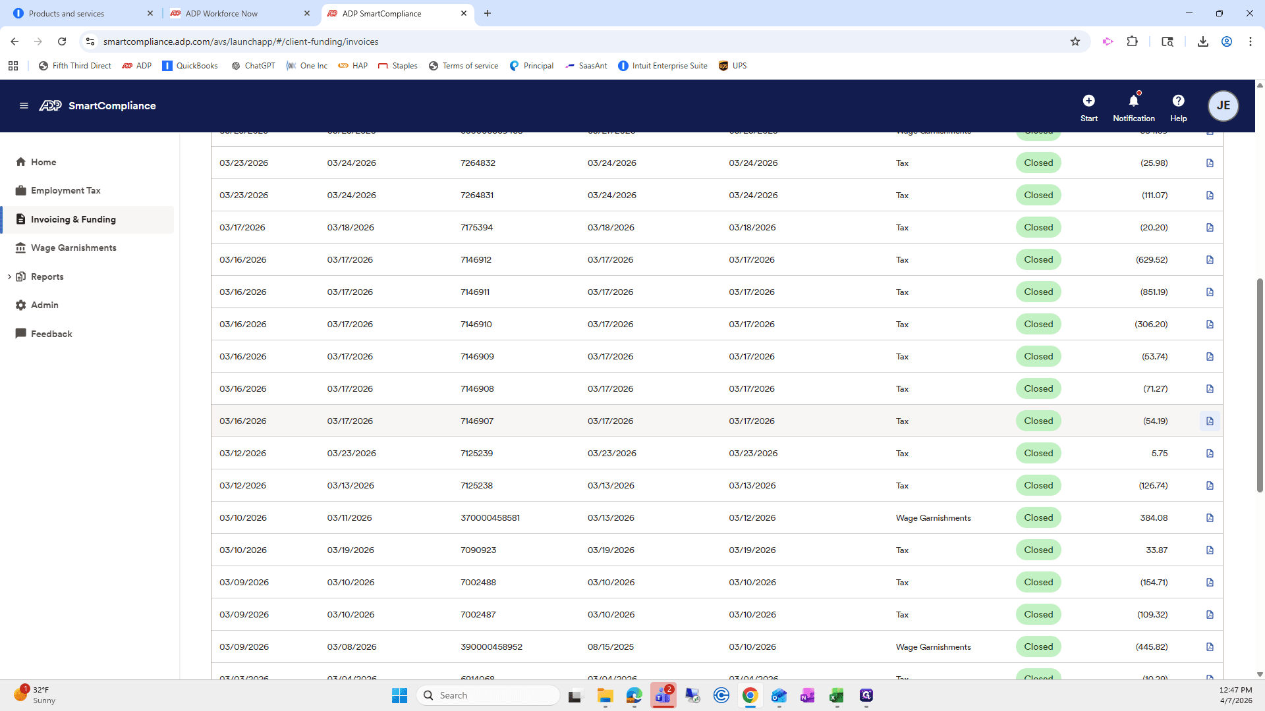Open QuickBooks bookmark
Image resolution: width=1265 pixels, height=711 pixels.
[190, 66]
